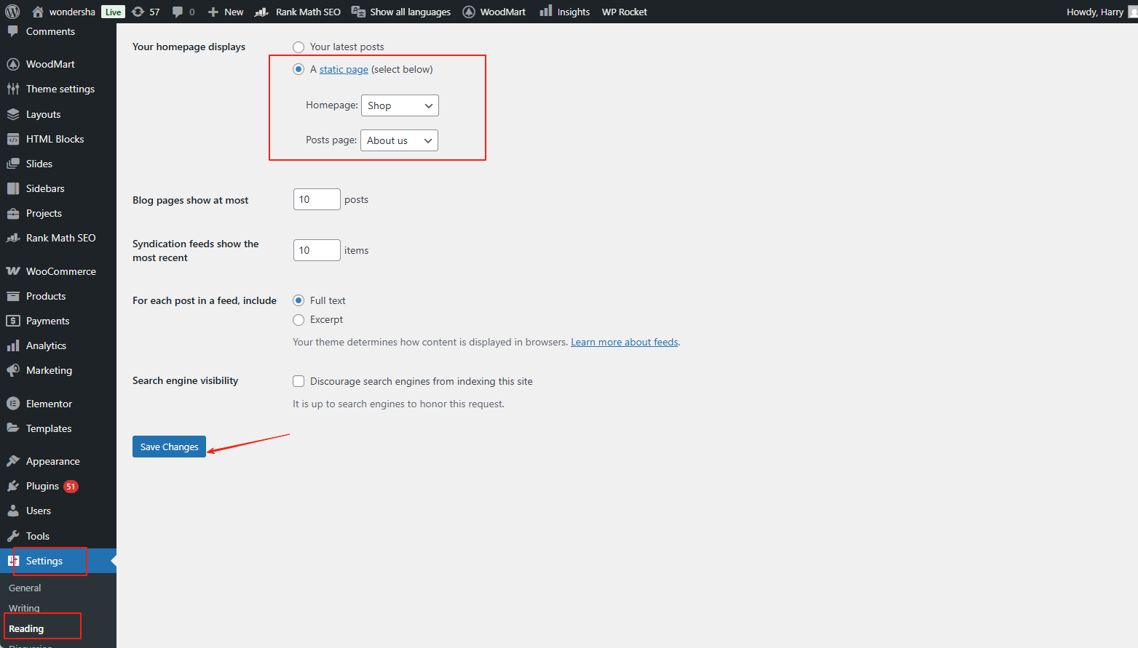Open the Homepage dropdown showing Shop
1138x648 pixels.
click(x=400, y=105)
